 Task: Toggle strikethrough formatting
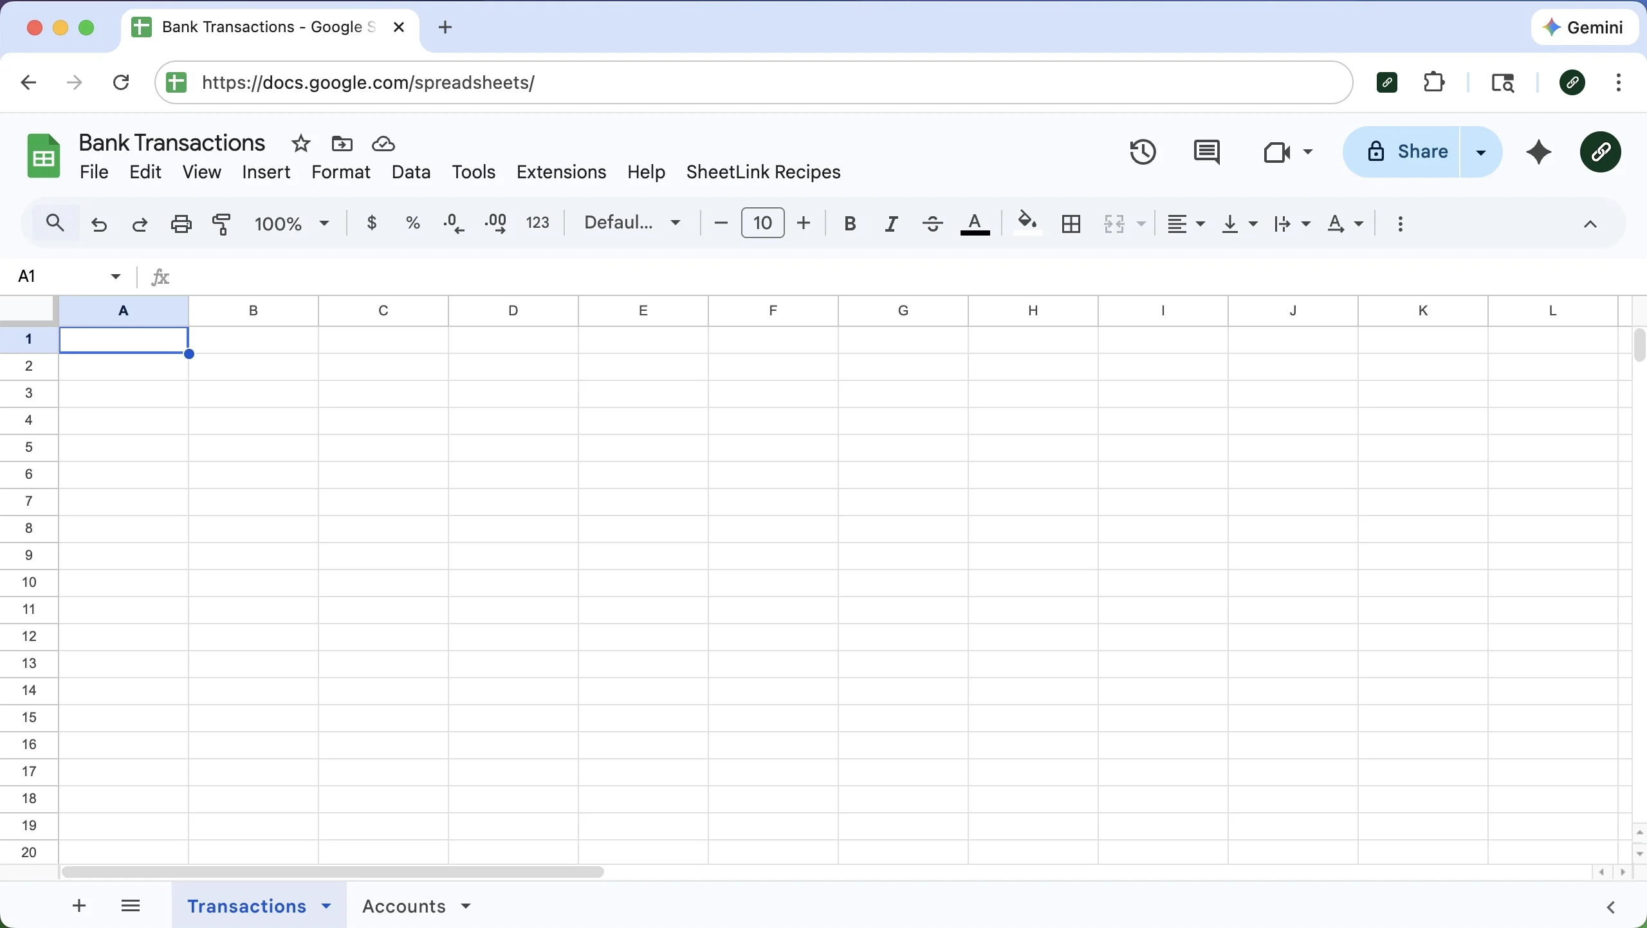tap(932, 224)
